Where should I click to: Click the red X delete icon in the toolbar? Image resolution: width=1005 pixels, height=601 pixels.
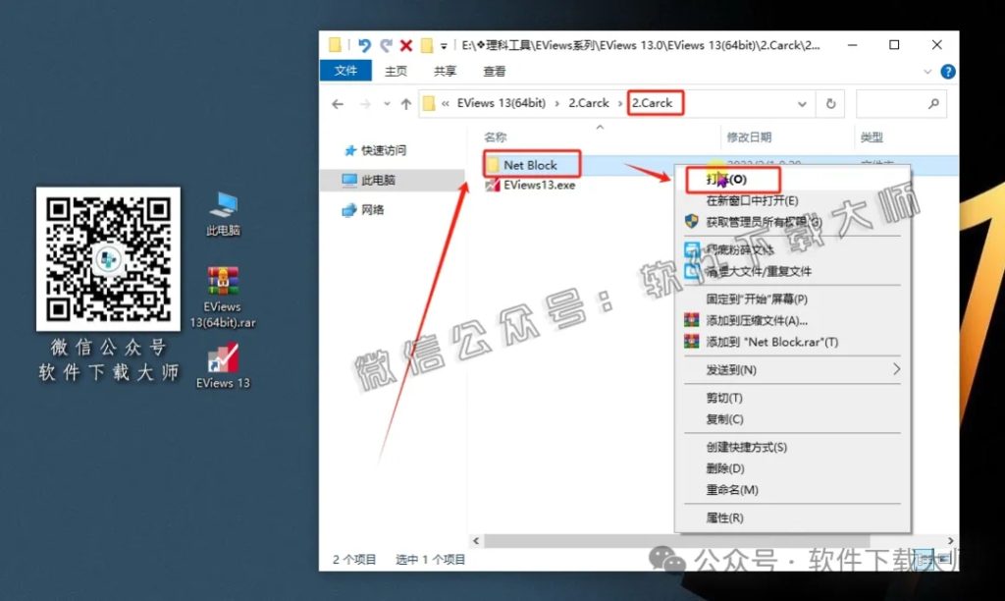[407, 44]
